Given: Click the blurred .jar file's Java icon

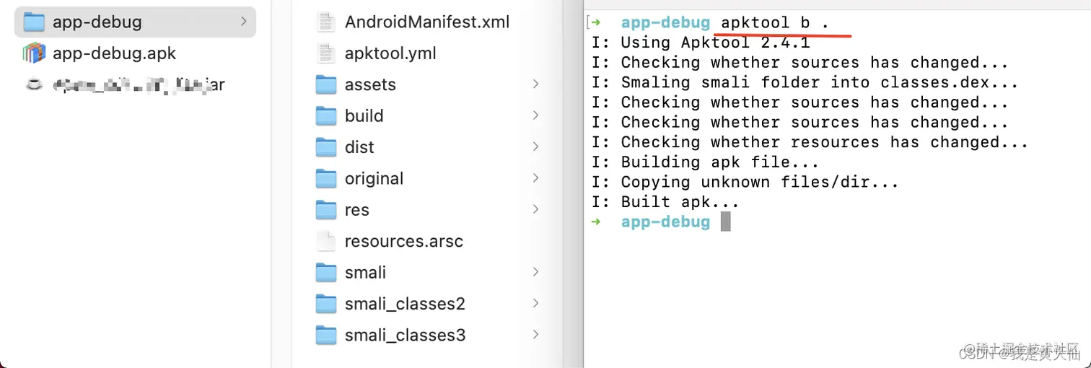Looking at the screenshot, I should 34,84.
